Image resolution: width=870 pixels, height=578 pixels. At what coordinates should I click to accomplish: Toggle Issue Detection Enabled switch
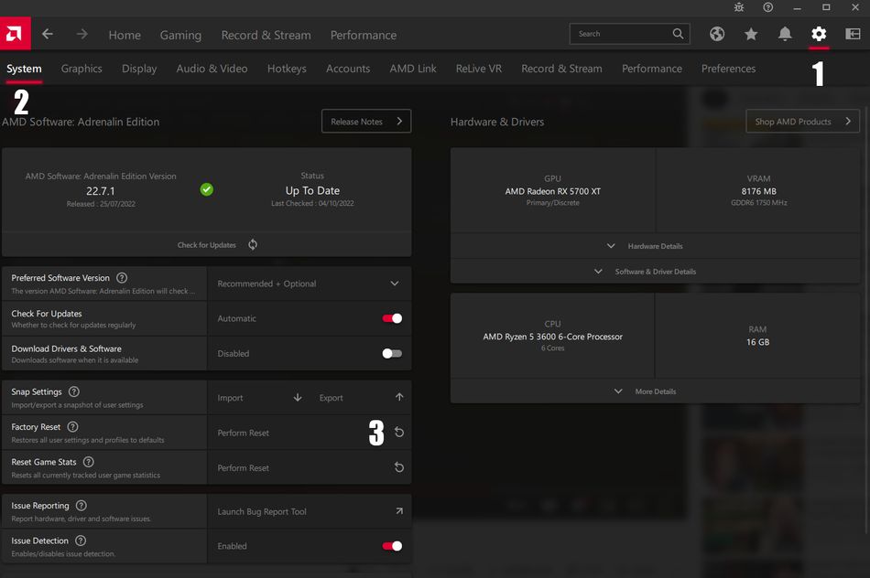pyautogui.click(x=392, y=546)
